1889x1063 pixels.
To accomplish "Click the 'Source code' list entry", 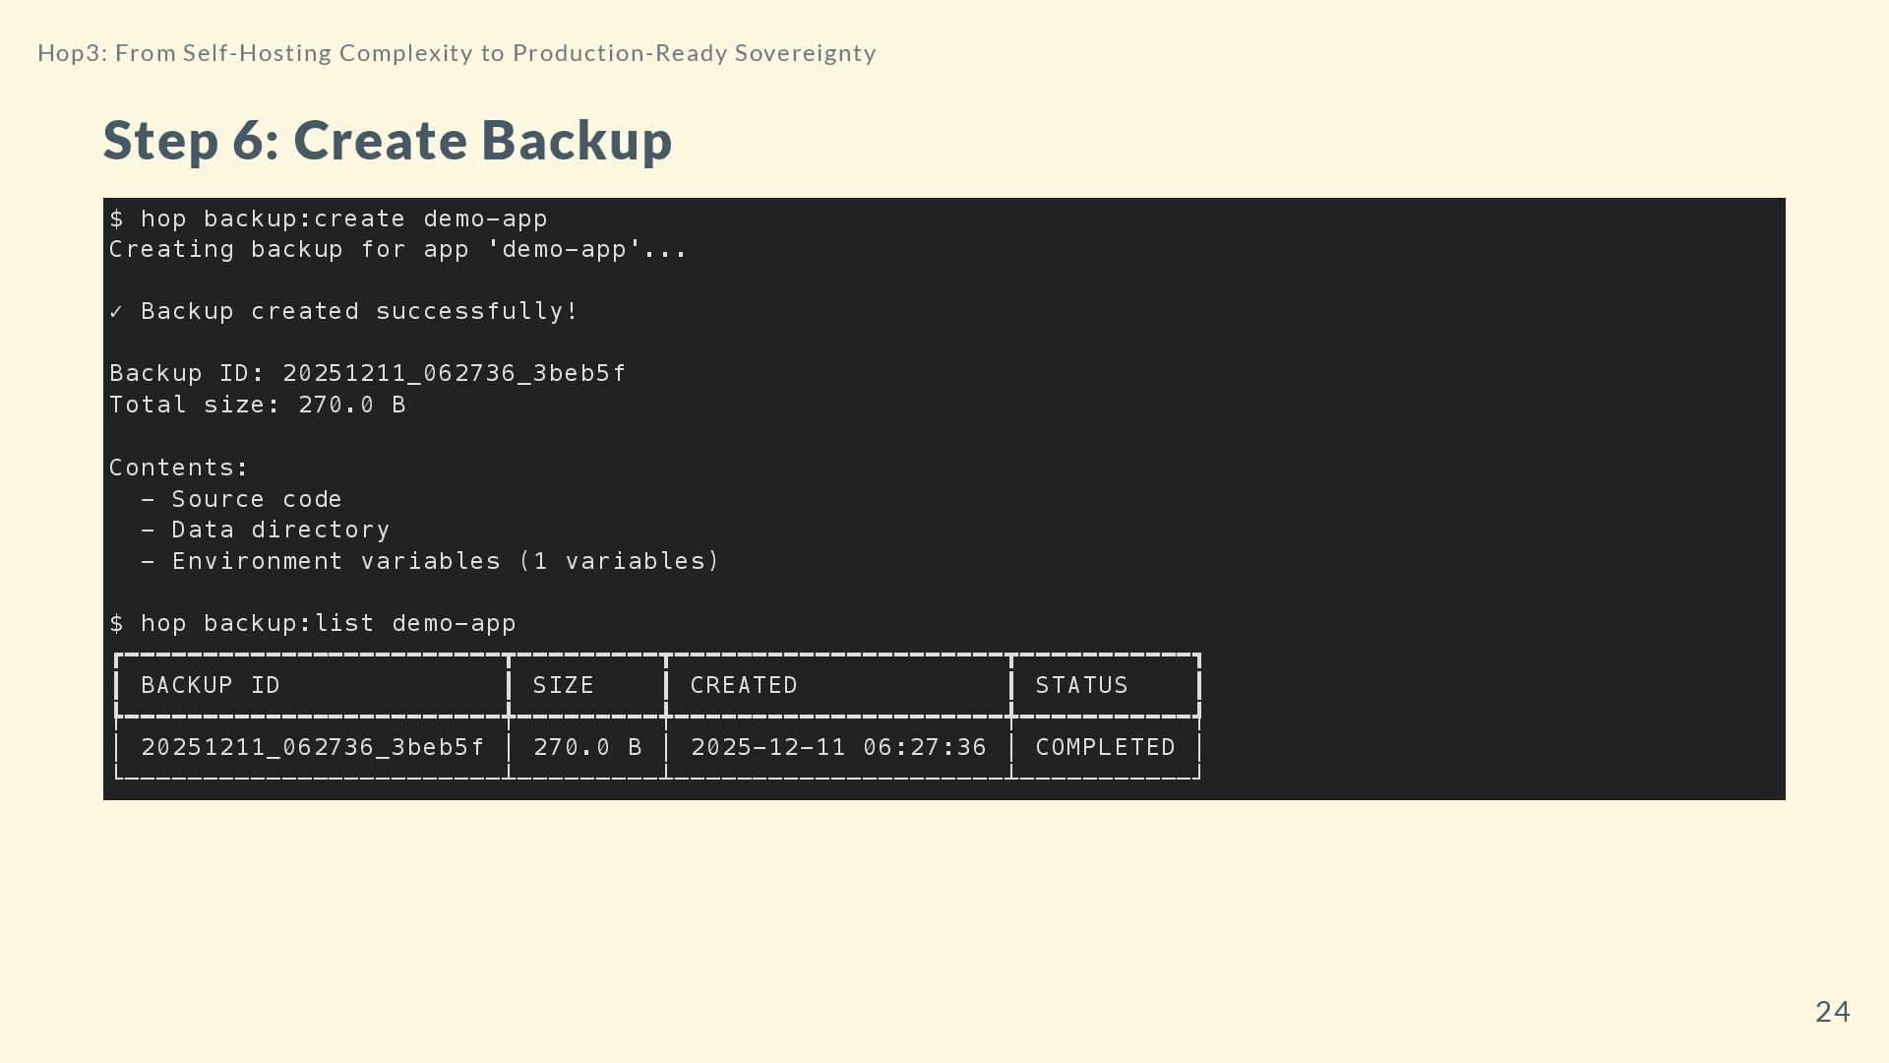I will 256,499.
